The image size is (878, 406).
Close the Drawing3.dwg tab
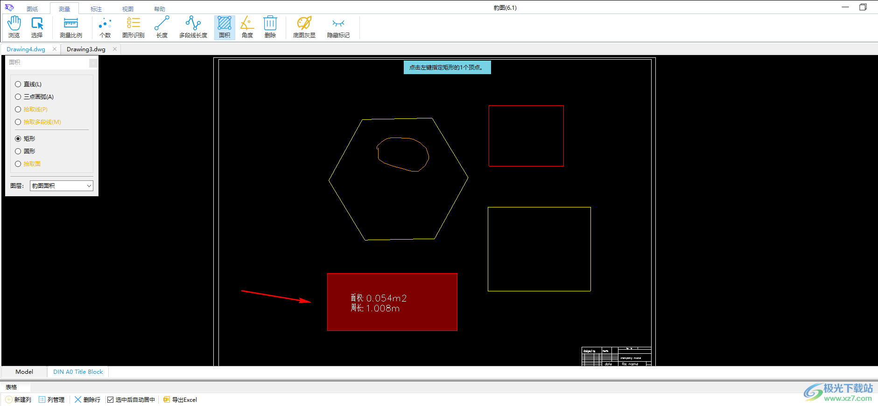coord(115,49)
